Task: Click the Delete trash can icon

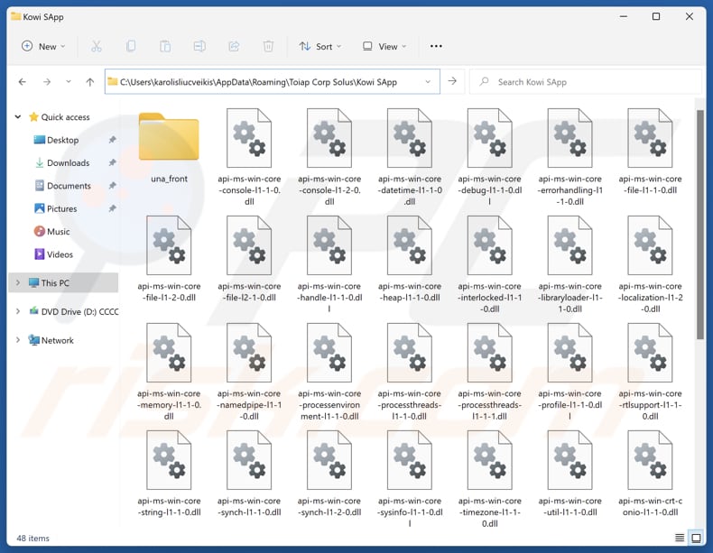Action: tap(268, 46)
